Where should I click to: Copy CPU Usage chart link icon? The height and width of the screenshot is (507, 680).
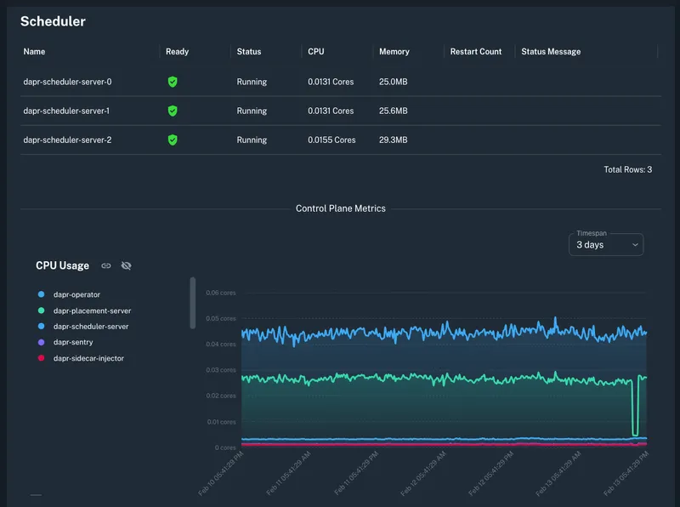point(106,265)
